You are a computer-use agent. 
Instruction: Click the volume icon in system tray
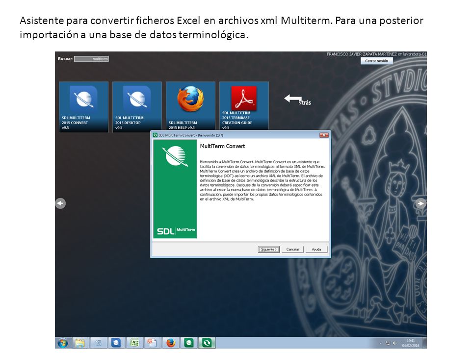point(394,343)
